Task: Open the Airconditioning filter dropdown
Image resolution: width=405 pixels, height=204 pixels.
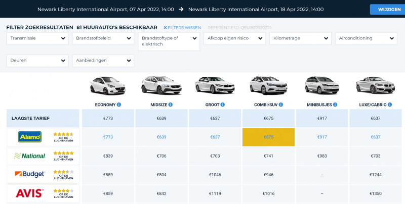Action: click(366, 38)
